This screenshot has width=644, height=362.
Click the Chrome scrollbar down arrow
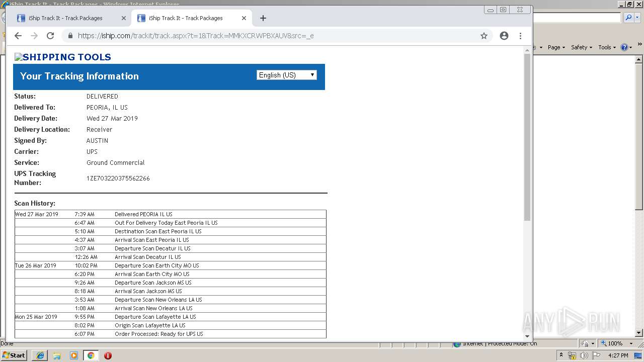point(527,336)
